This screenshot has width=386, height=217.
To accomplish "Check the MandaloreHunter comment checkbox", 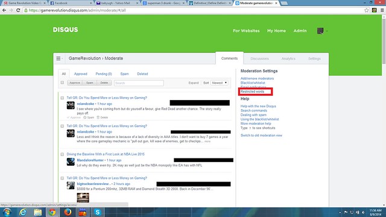I will click(x=62, y=154).
